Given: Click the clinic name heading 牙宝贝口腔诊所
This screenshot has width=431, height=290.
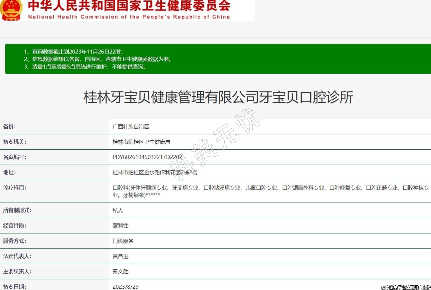Looking at the screenshot, I should point(218,97).
